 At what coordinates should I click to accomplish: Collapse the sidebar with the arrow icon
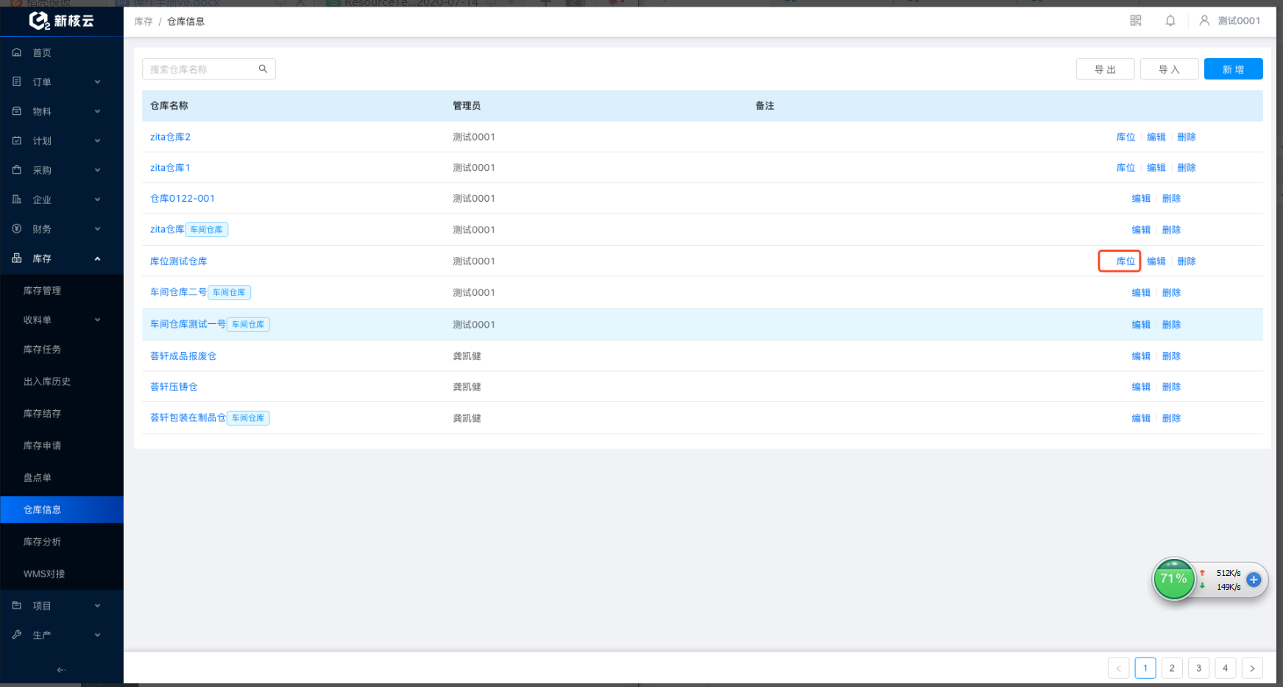[61, 670]
